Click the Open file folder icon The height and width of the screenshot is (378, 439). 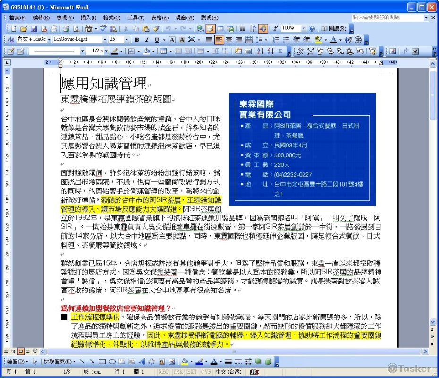24,28
